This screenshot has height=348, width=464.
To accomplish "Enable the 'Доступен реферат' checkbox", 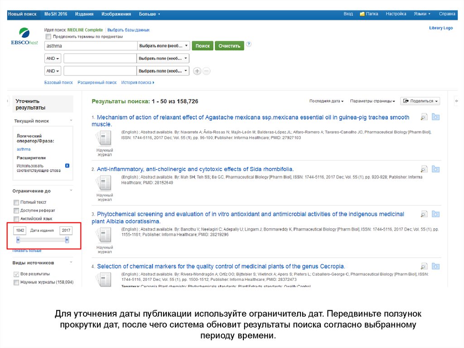I will [x=16, y=211].
